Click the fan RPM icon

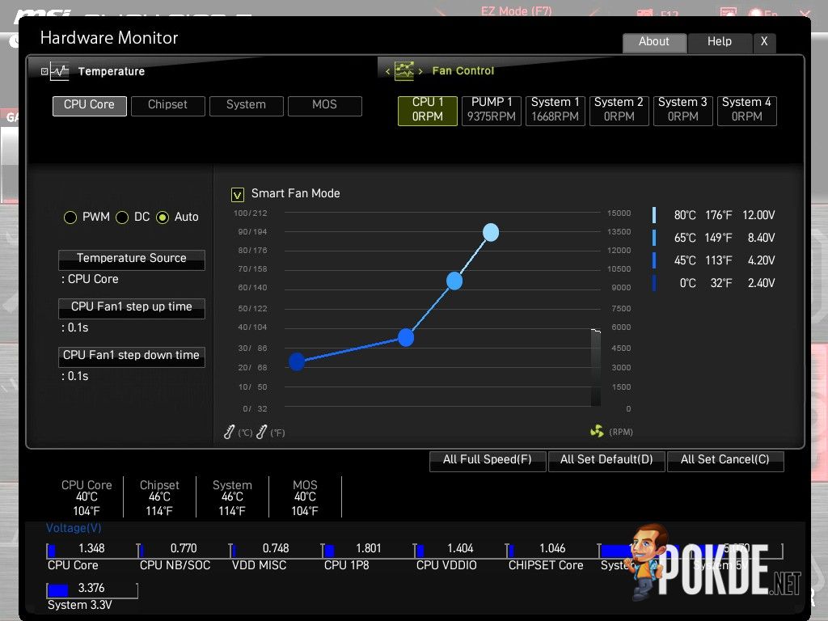pos(597,432)
